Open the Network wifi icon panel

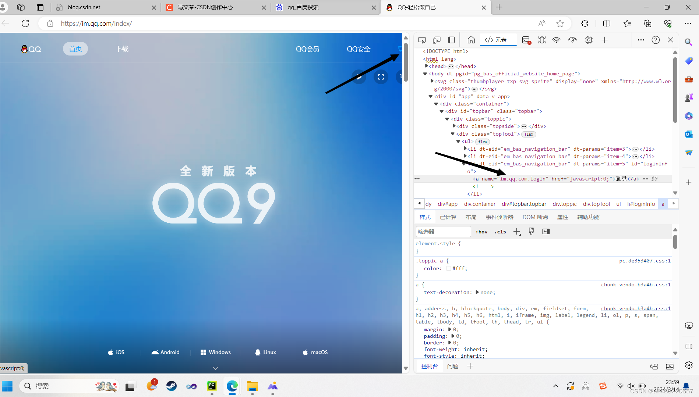point(557,40)
